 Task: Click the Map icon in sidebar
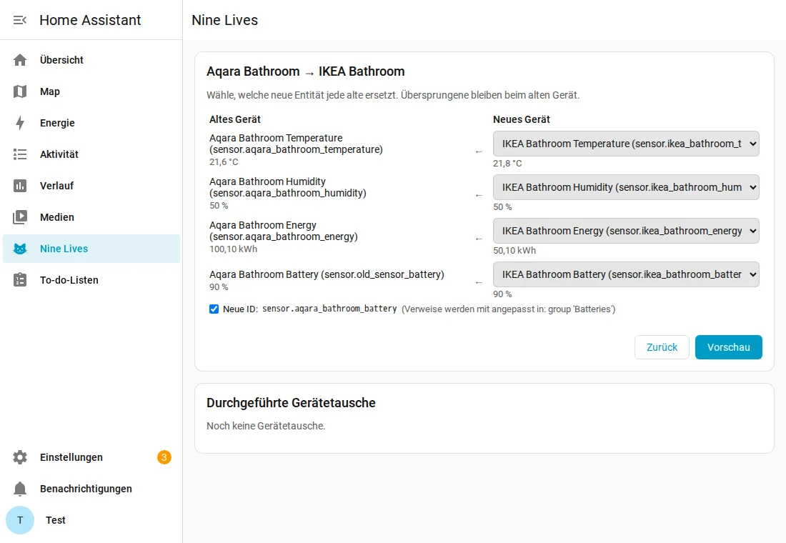(x=20, y=91)
